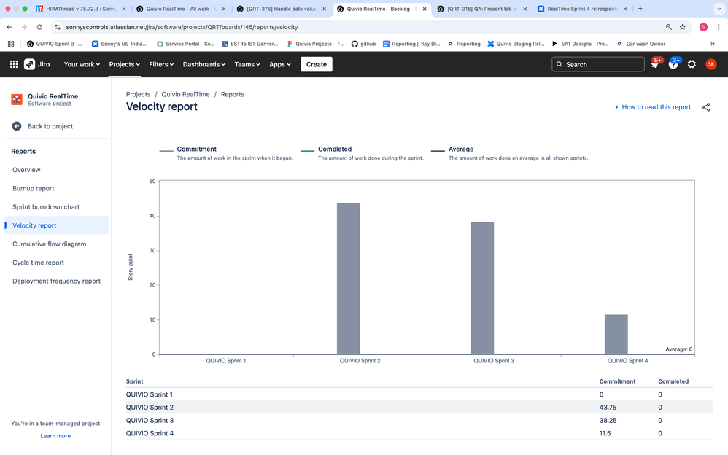Click Back to project link
The height and width of the screenshot is (455, 728).
coord(50,126)
